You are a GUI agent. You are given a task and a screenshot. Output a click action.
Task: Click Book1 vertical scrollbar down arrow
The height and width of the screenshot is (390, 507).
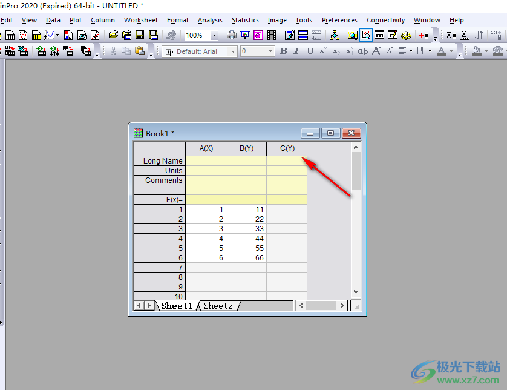pyautogui.click(x=356, y=292)
